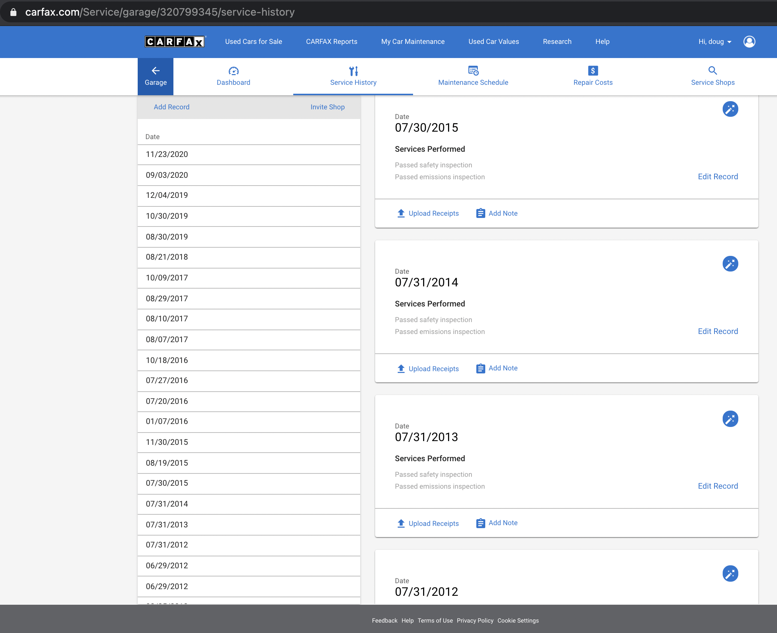
Task: Select the 08/30/2019 date row
Action: (x=249, y=237)
